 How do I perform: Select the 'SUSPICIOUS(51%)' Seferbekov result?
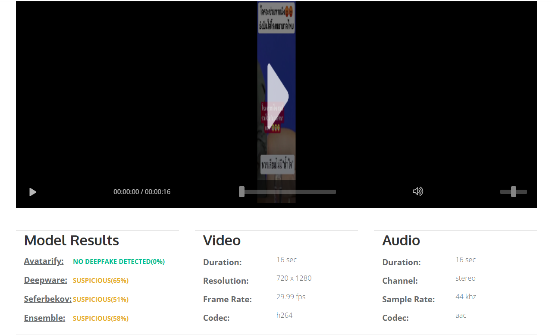tap(101, 299)
